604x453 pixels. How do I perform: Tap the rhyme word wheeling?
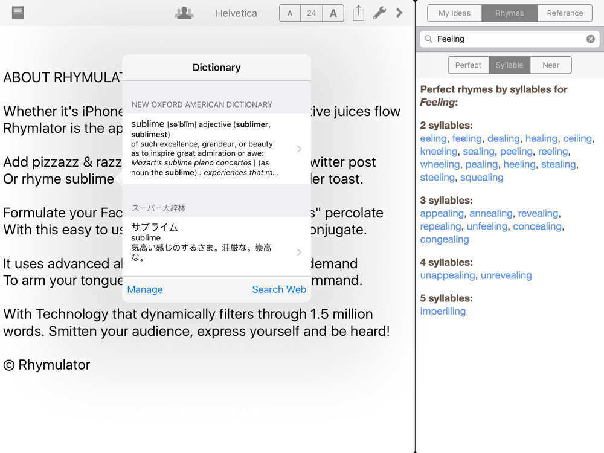coord(440,165)
